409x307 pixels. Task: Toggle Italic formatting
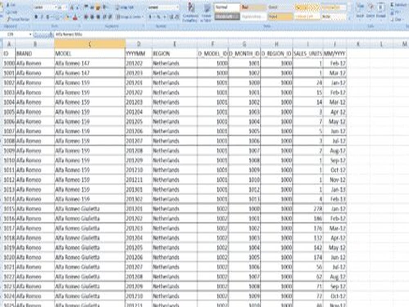coord(42,17)
